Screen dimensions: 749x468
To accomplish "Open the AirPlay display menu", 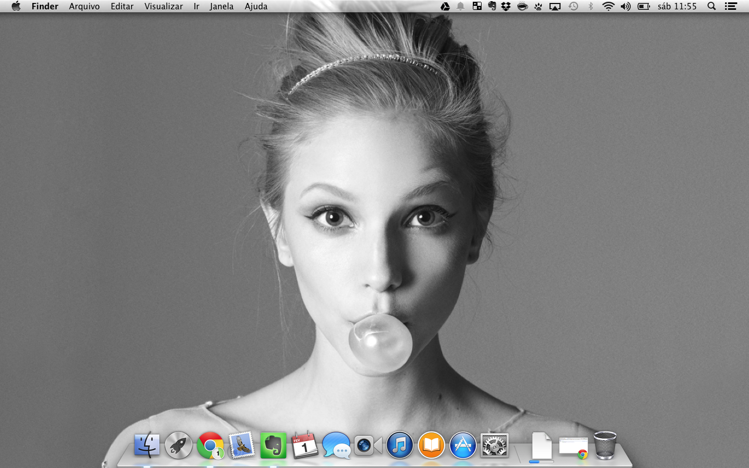I will click(555, 6).
